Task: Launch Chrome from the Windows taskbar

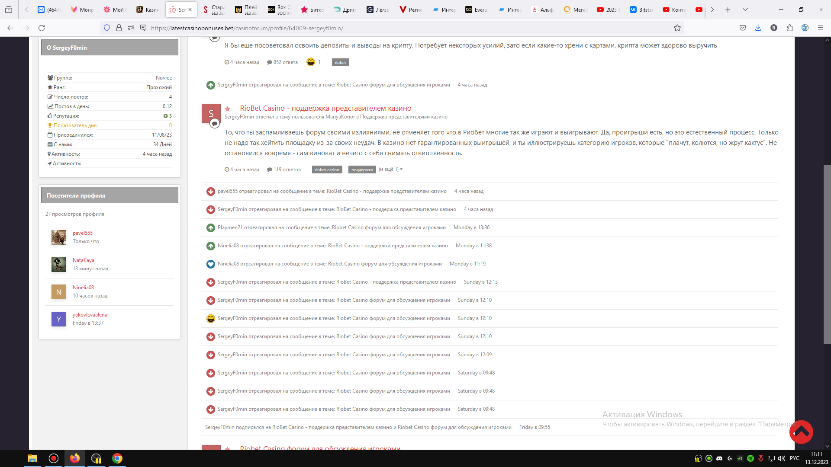Action: tap(117, 458)
